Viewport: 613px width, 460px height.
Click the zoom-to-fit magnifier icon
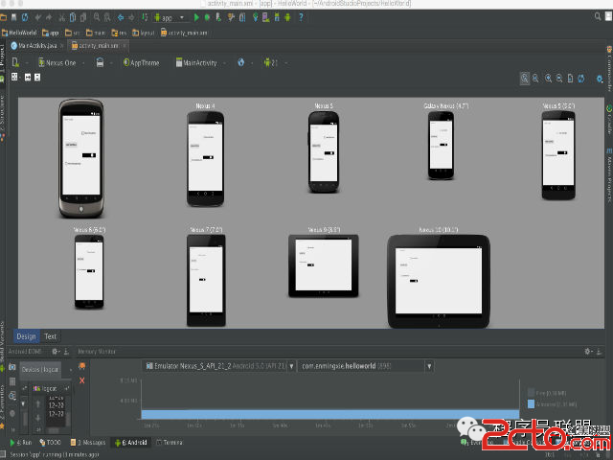(x=525, y=79)
